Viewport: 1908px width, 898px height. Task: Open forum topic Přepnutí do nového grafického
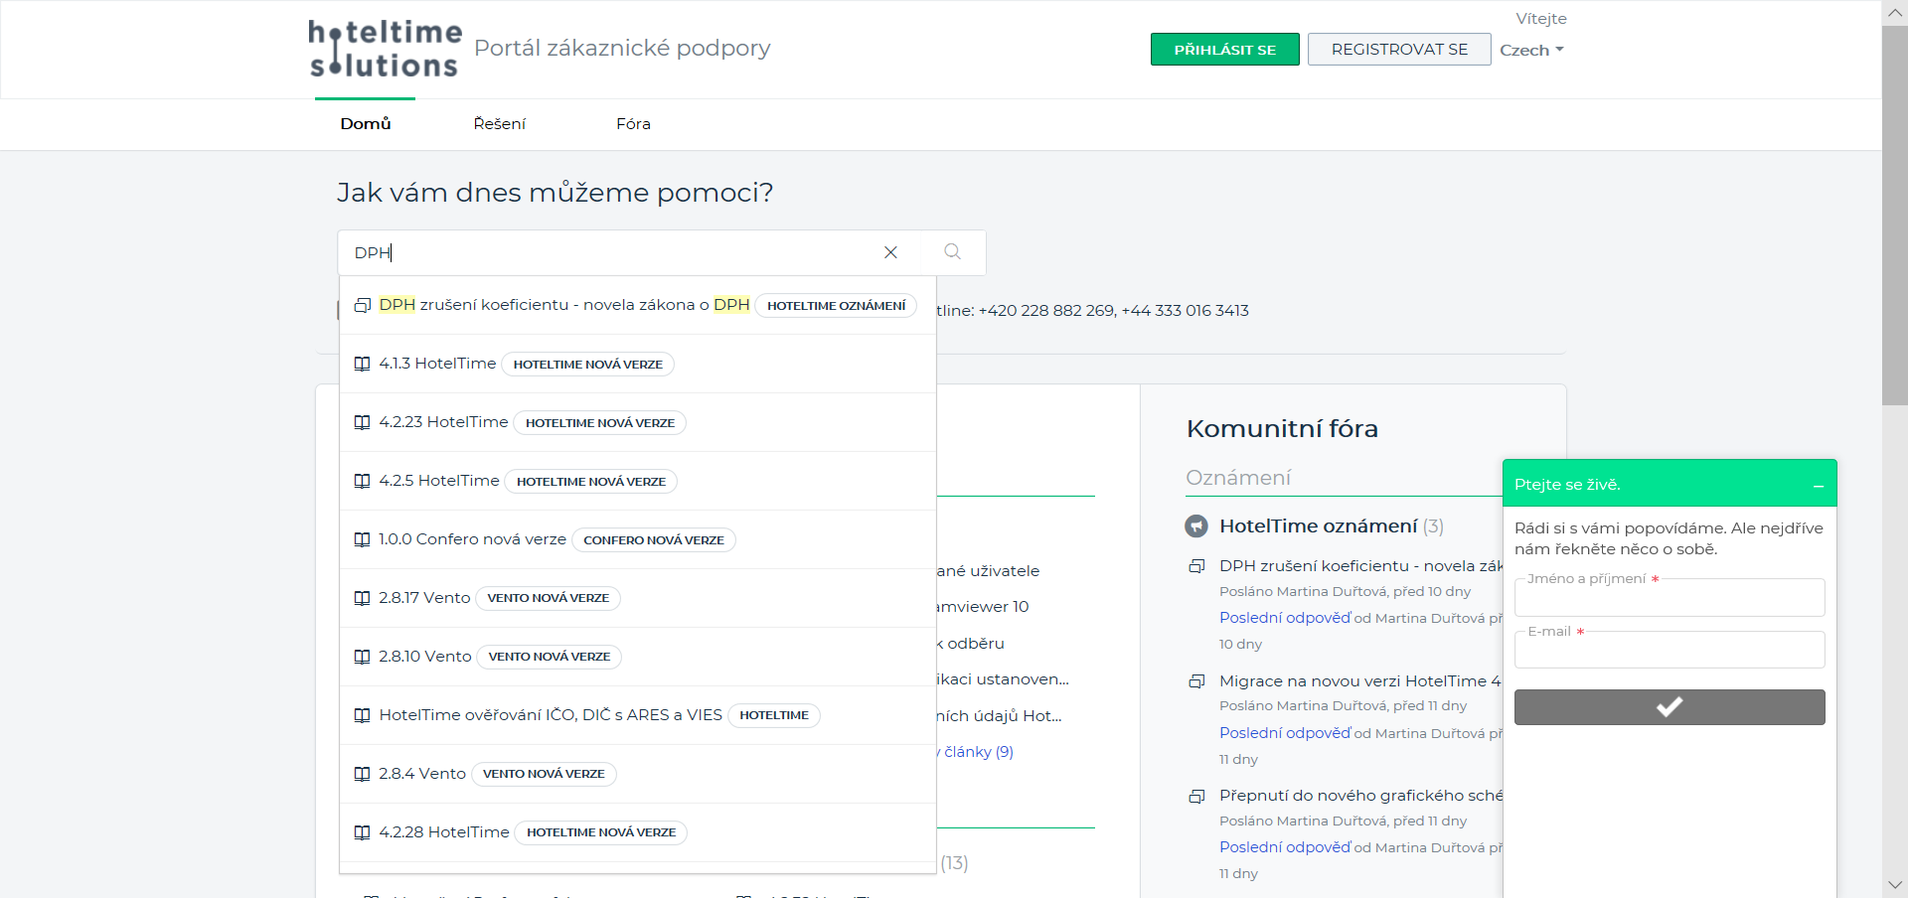point(1360,796)
